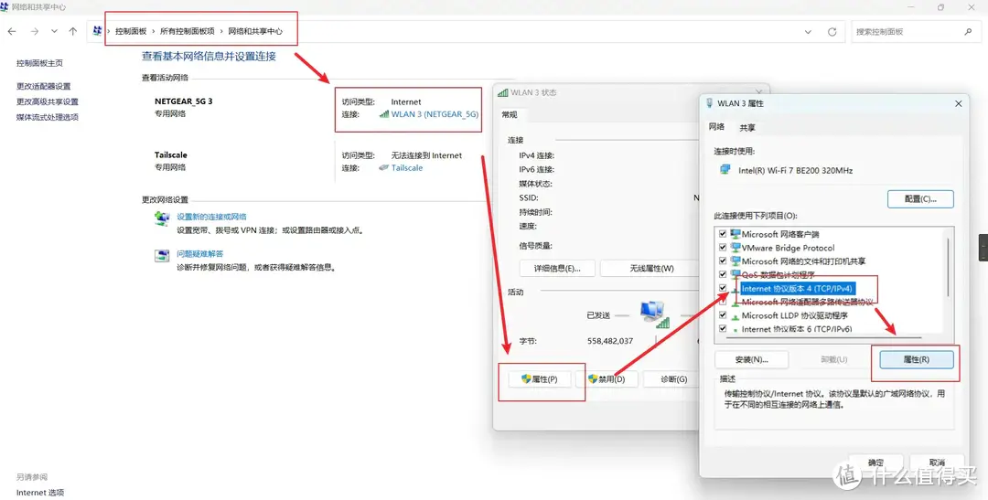Select Microsoft LLDP 协议驱动程序 list item
This screenshot has width=988, height=500.
coord(795,315)
